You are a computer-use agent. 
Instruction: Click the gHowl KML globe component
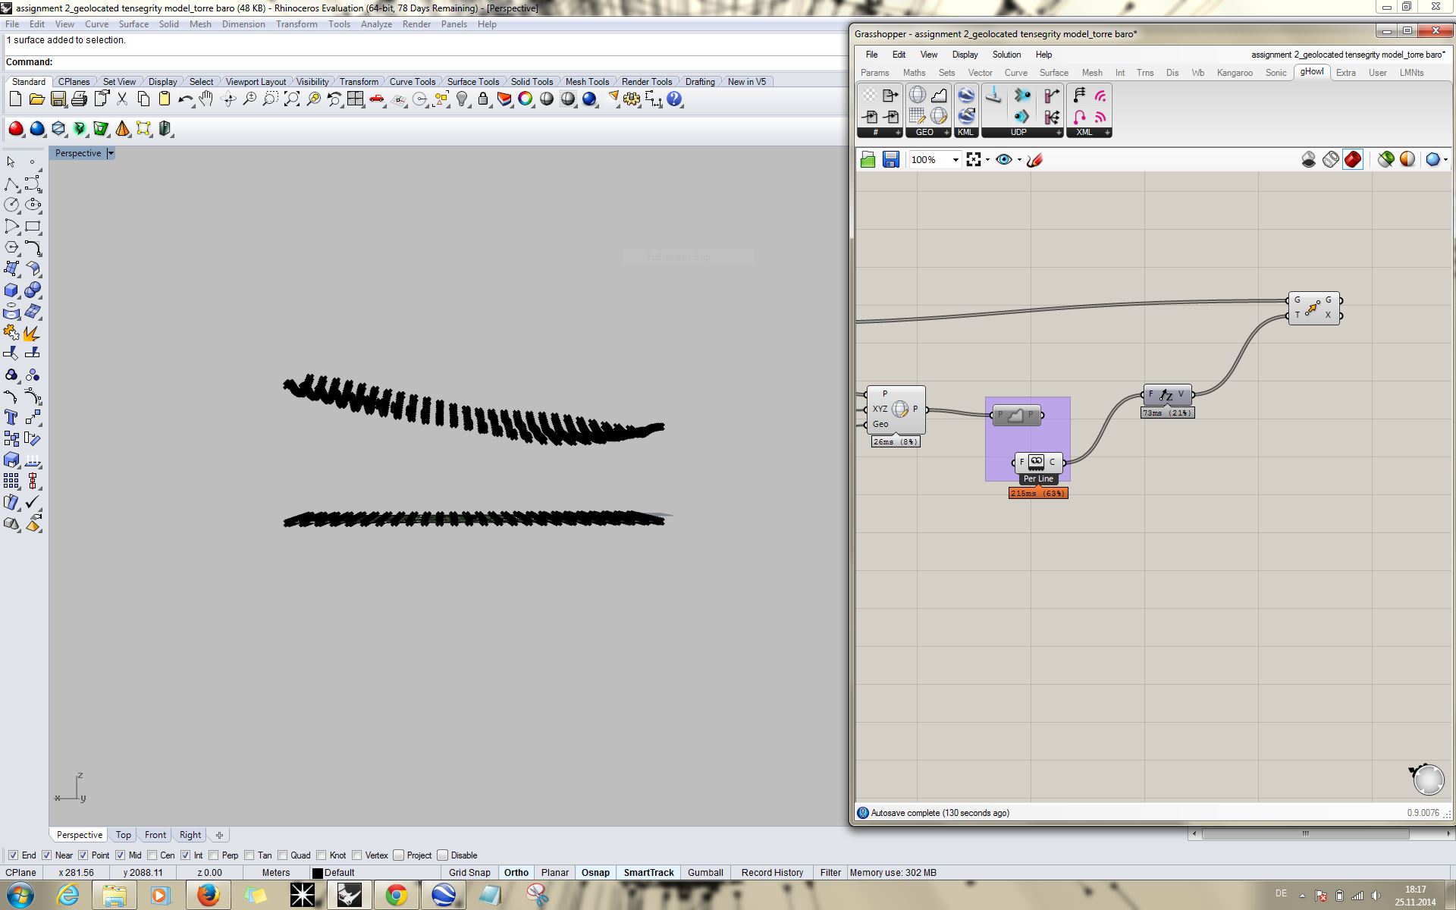pyautogui.click(x=965, y=96)
